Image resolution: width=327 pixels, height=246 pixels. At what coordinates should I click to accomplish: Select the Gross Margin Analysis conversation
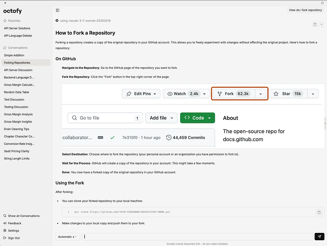tap(18, 114)
